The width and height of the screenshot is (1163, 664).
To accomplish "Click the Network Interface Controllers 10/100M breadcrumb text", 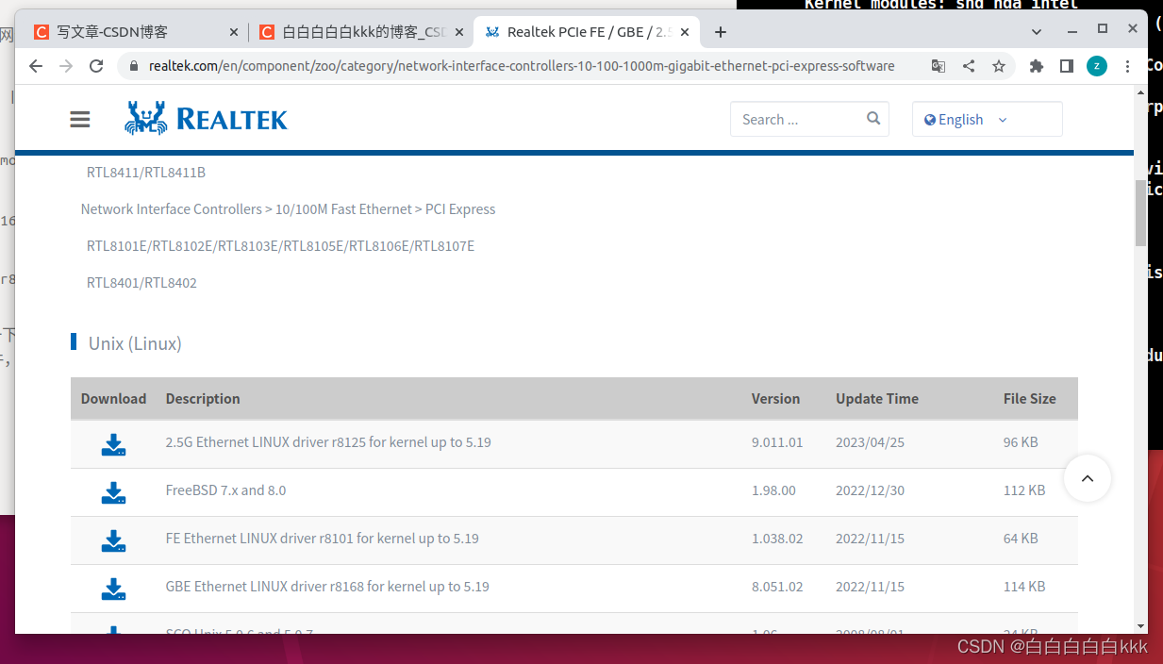I will tap(288, 209).
